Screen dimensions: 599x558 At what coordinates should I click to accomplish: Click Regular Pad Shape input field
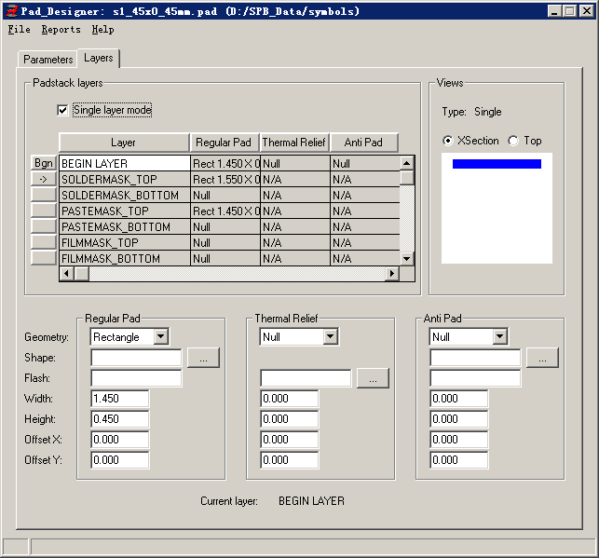click(136, 358)
